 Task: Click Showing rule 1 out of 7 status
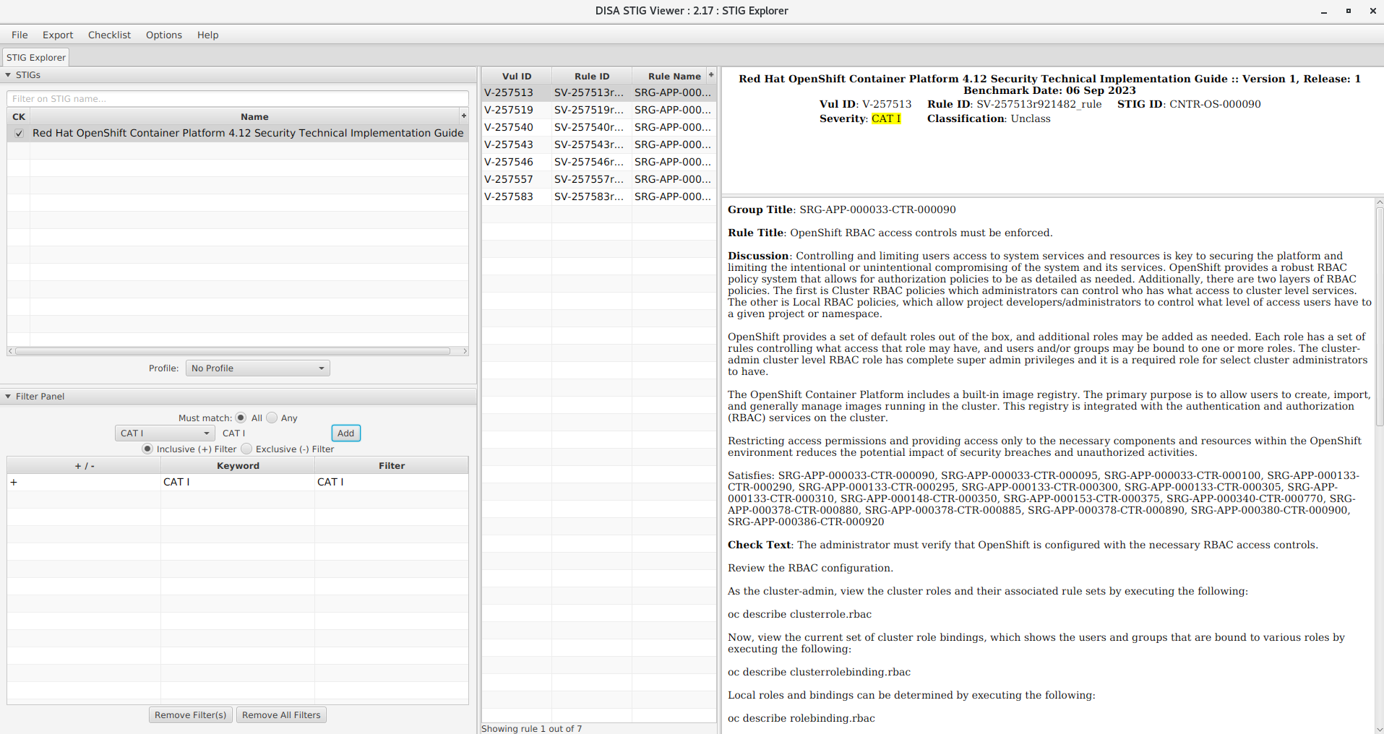(x=531, y=728)
